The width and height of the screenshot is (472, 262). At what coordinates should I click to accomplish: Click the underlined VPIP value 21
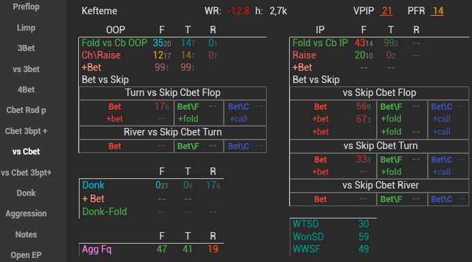point(387,11)
